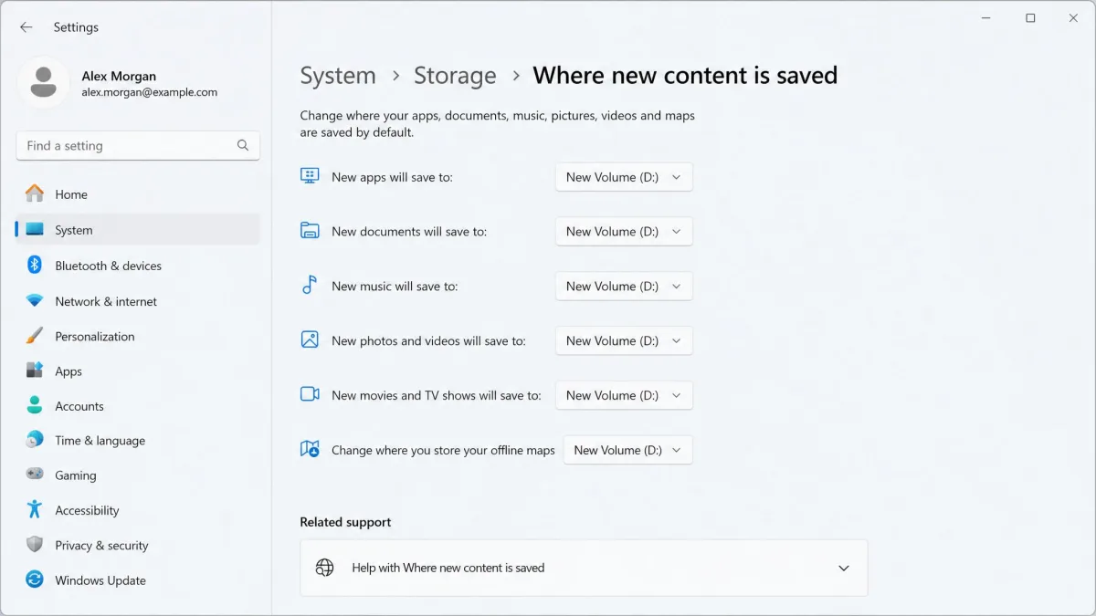Open Time & language settings label
Image resolution: width=1096 pixels, height=616 pixels.
(100, 441)
